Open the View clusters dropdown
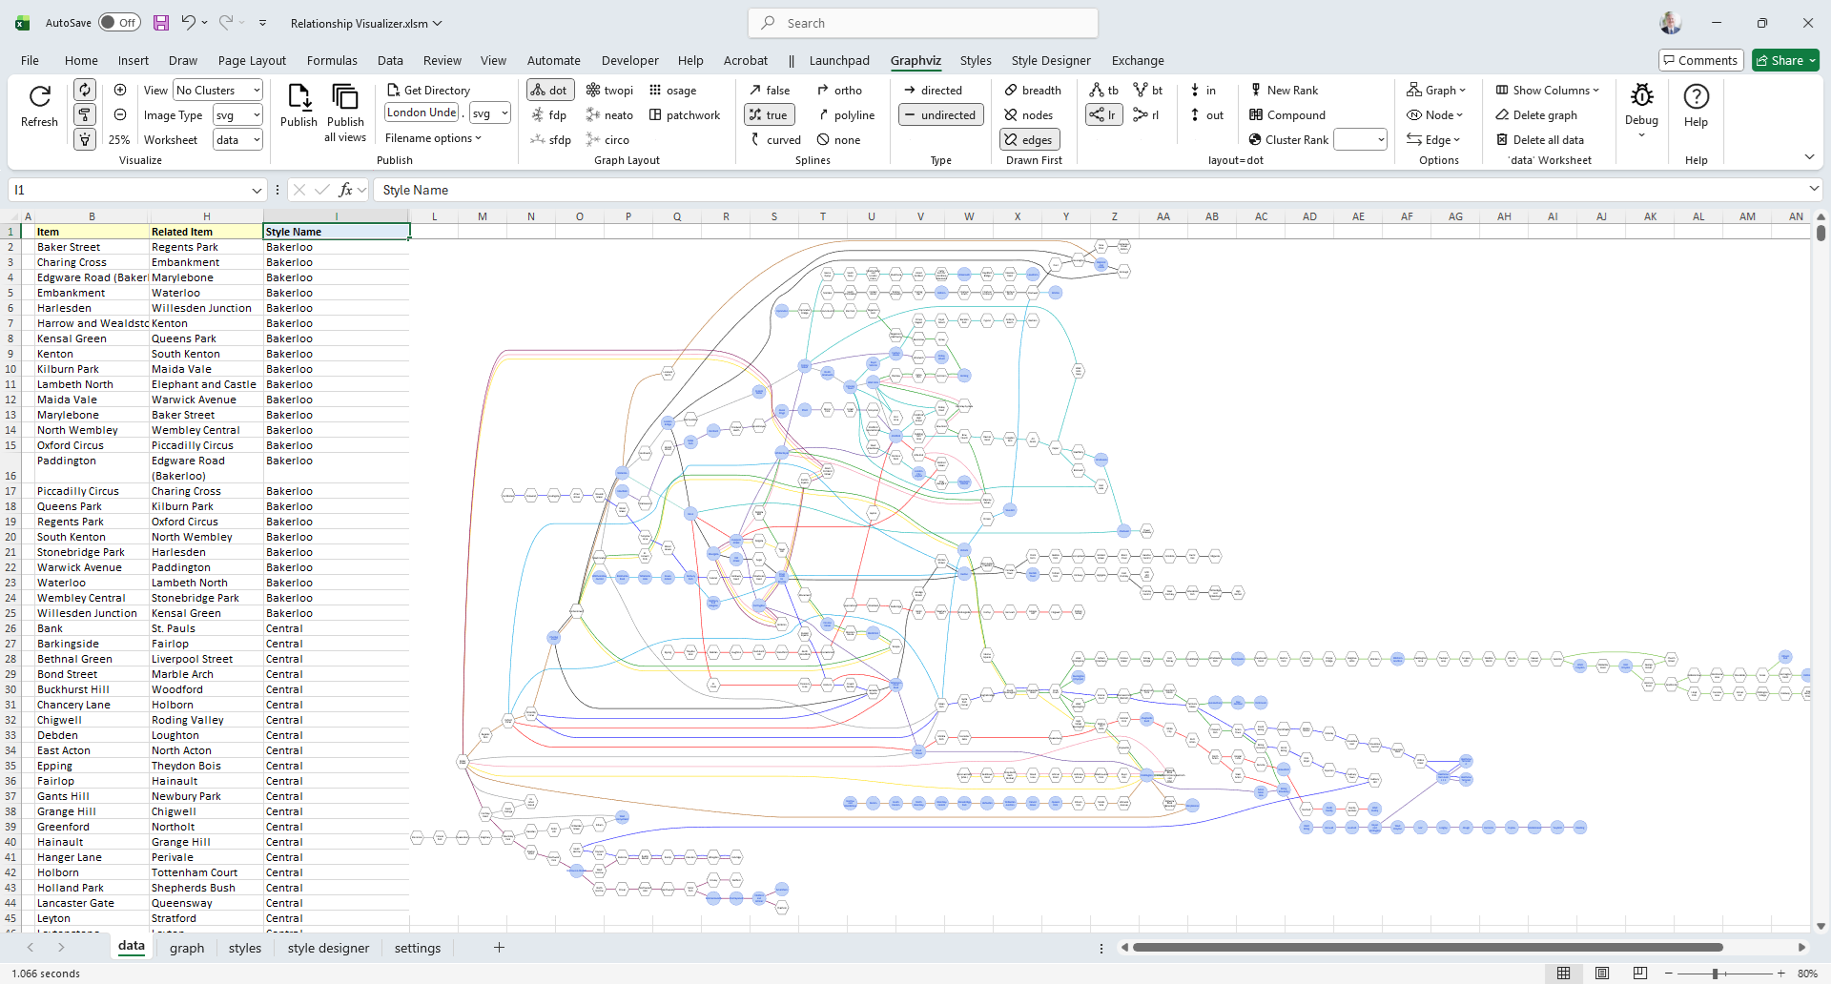The image size is (1831, 984). (x=217, y=91)
